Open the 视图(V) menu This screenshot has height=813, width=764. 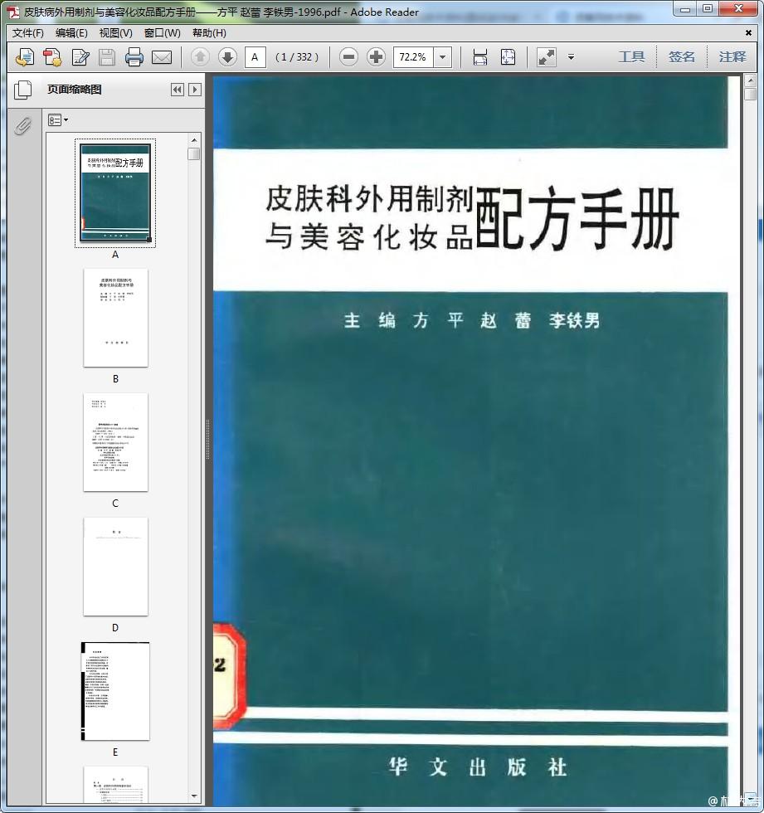point(115,33)
